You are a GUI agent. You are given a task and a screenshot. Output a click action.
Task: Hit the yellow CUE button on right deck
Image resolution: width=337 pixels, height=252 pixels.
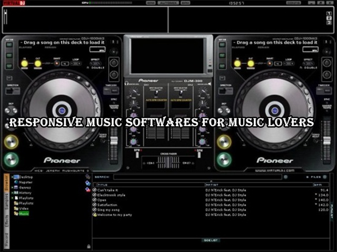tap(224, 142)
